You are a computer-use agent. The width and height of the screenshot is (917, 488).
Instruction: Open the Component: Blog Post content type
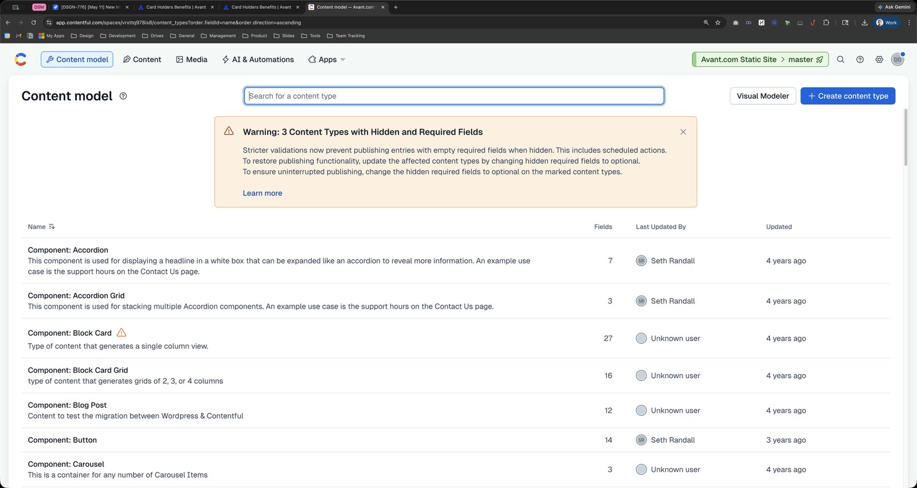point(67,405)
